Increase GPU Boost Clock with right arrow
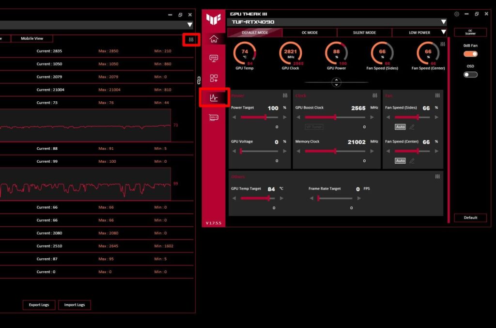Screen dimensions: 496x328 click(x=372, y=117)
